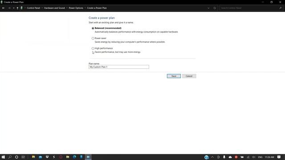Select the High performance plan
The height and width of the screenshot is (160, 285).
click(x=93, y=48)
